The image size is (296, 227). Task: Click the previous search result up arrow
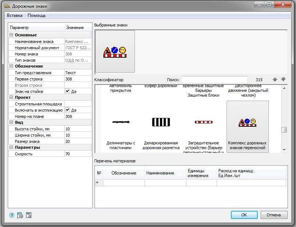click(275, 79)
